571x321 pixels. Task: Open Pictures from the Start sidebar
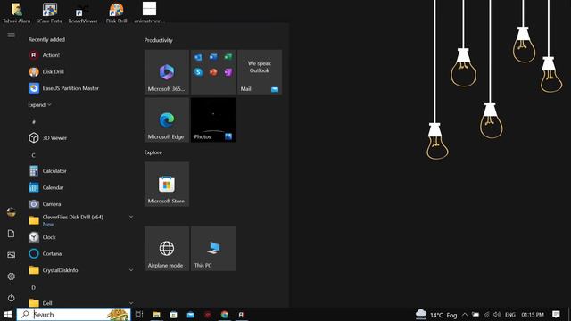coord(11,255)
